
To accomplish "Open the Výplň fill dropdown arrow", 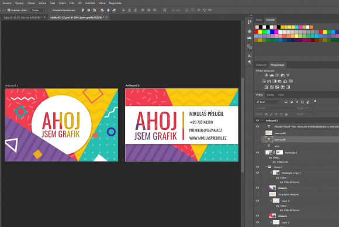I will (314, 114).
